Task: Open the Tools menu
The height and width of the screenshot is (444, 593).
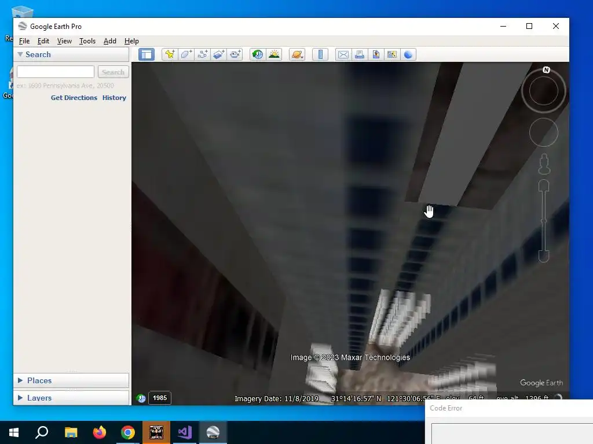Action: [x=87, y=41]
